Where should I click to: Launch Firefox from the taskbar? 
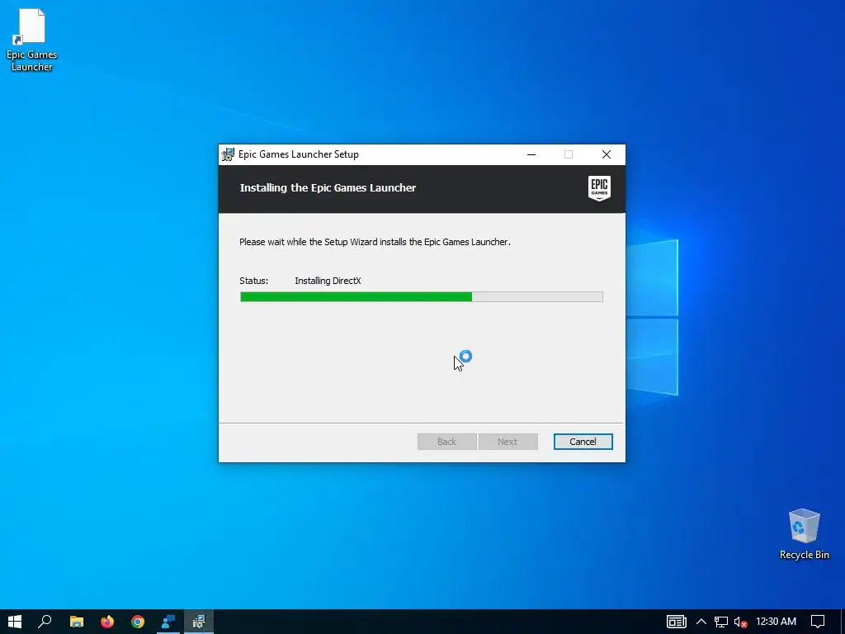pyautogui.click(x=107, y=622)
